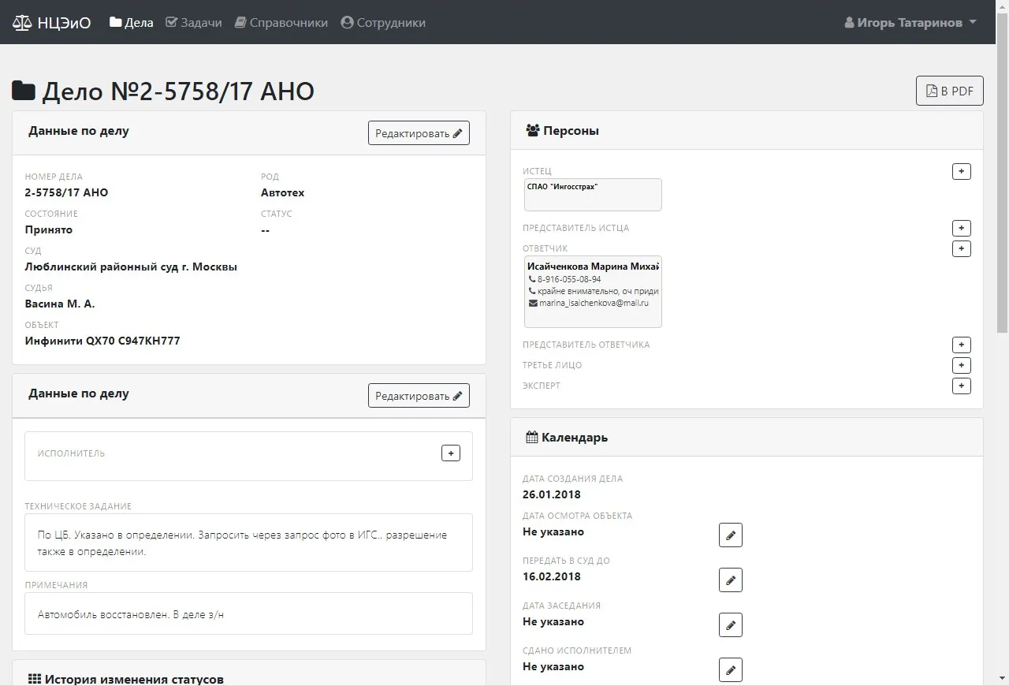1009x686 pixels.
Task: Open the НЦЭиО home logo link
Action: 52,23
